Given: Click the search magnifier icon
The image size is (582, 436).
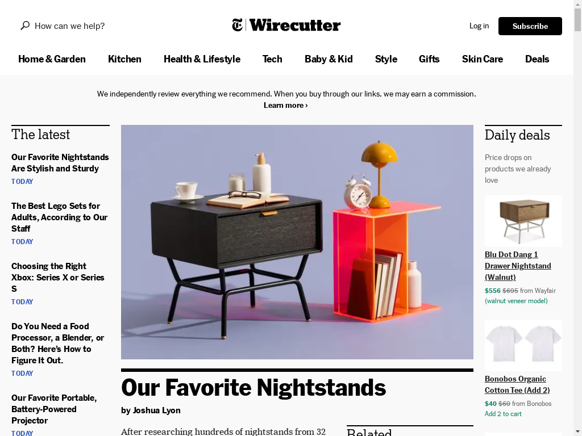Looking at the screenshot, I should [25, 26].
